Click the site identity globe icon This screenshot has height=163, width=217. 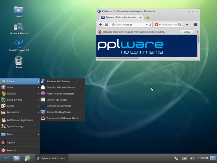(x=113, y=25)
